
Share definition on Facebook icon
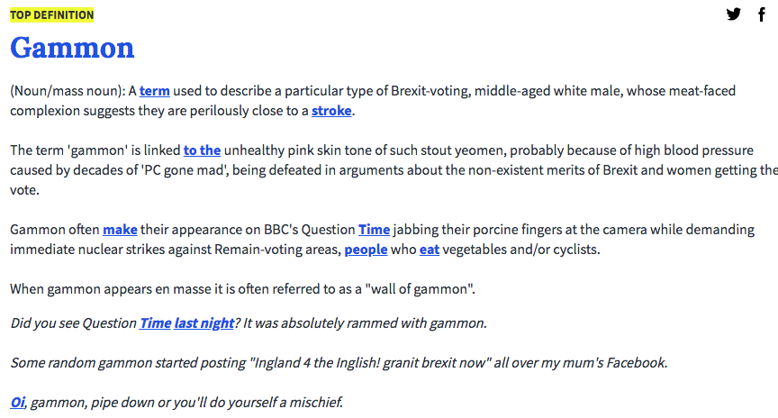(761, 14)
